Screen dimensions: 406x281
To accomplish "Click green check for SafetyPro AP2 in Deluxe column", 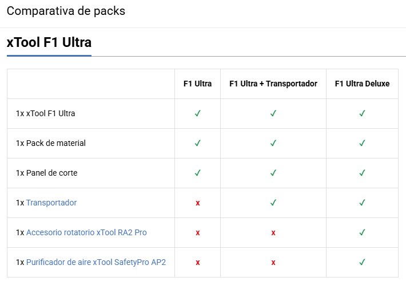I will [362, 262].
